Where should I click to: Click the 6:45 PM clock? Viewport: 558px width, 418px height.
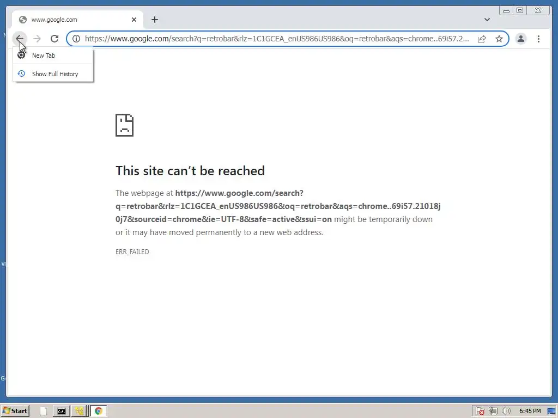pos(530,411)
